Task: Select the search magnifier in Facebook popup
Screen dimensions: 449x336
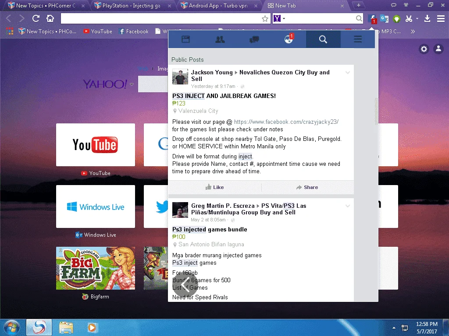Action: (x=323, y=39)
